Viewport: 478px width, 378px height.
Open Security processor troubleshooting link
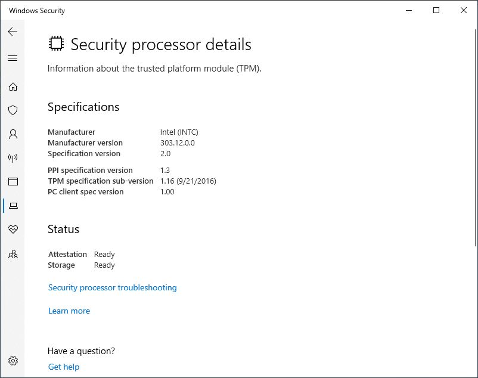click(x=113, y=287)
